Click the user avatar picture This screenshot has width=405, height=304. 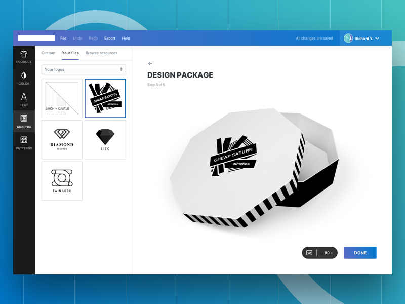(x=348, y=39)
